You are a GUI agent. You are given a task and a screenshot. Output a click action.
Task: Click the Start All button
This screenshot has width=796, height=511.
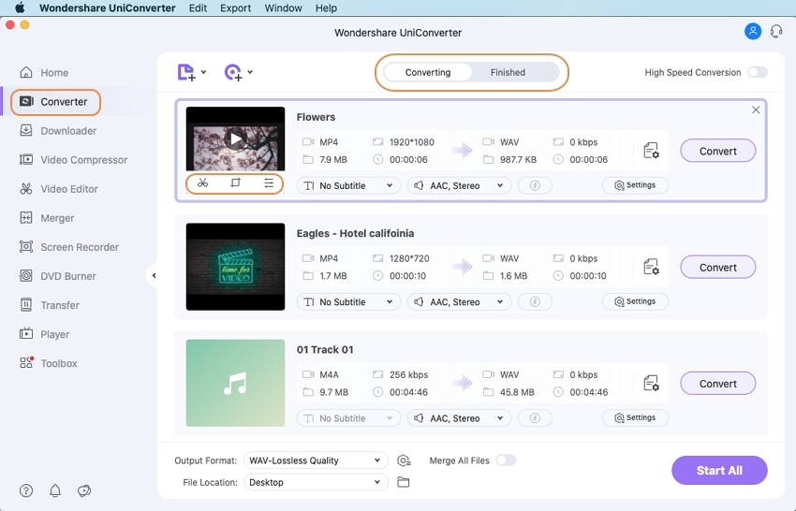[x=719, y=471]
